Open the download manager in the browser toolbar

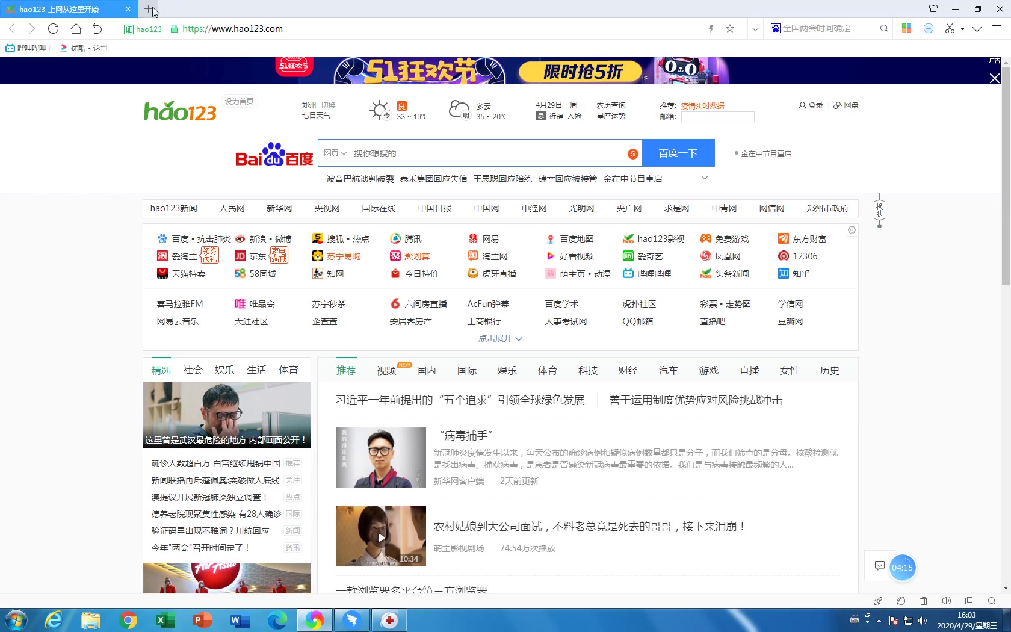pos(976,28)
